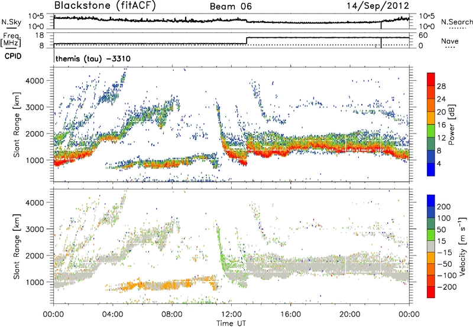The height and width of the screenshot is (327, 473).
Task: Click the '-200' tick on velocity colorbar
Action: [447, 287]
